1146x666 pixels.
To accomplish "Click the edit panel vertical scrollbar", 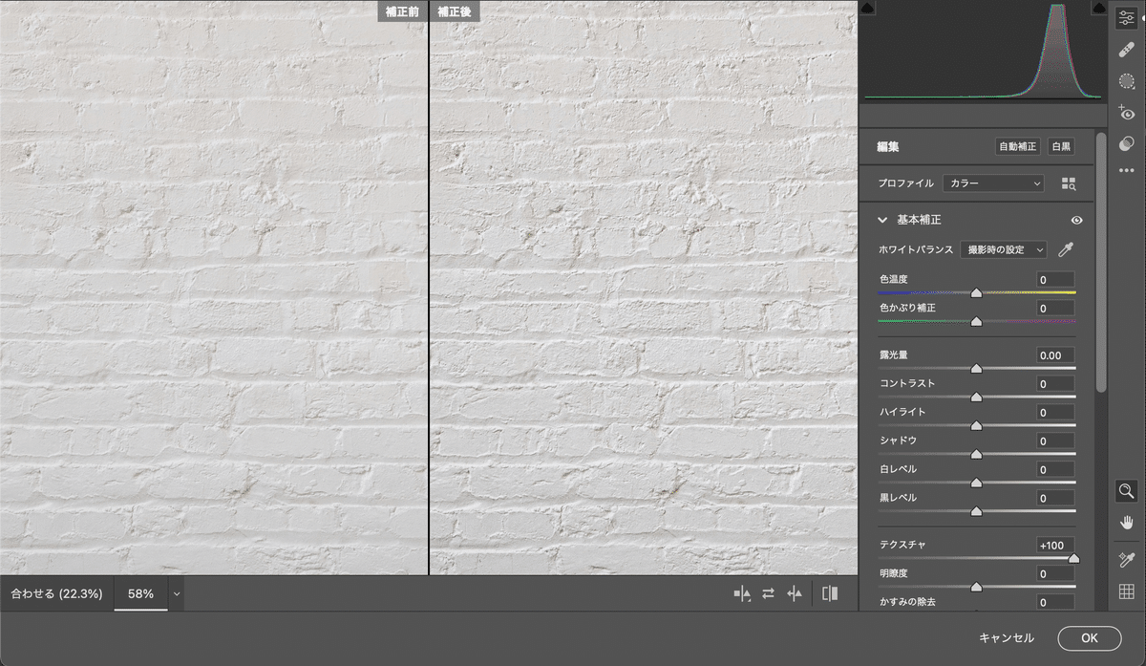I will [x=1101, y=263].
